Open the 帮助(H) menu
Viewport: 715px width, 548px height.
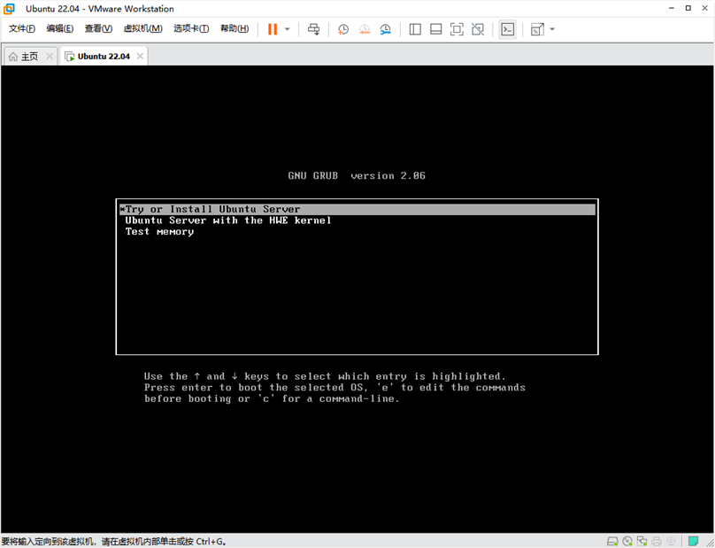[234, 28]
